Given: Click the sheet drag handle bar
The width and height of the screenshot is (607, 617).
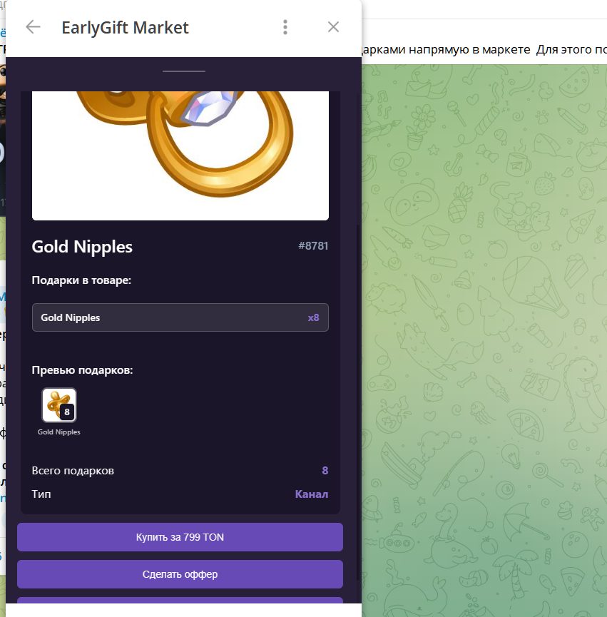Looking at the screenshot, I should (x=184, y=71).
